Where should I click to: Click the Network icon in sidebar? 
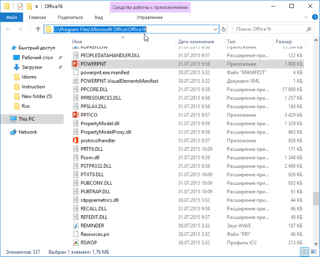13,132
